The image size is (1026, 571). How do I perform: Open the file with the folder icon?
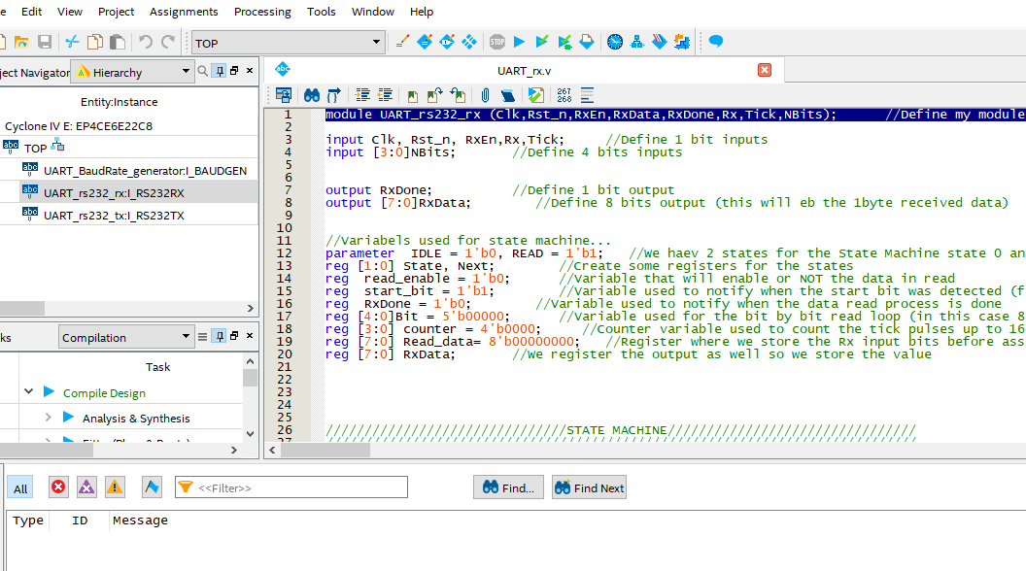click(21, 43)
